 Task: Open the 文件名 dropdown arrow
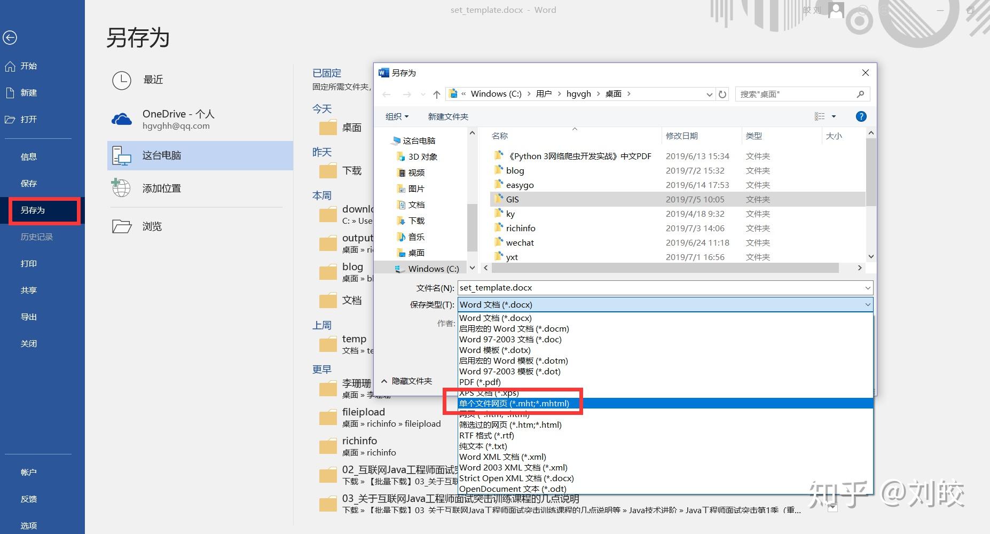(x=868, y=288)
